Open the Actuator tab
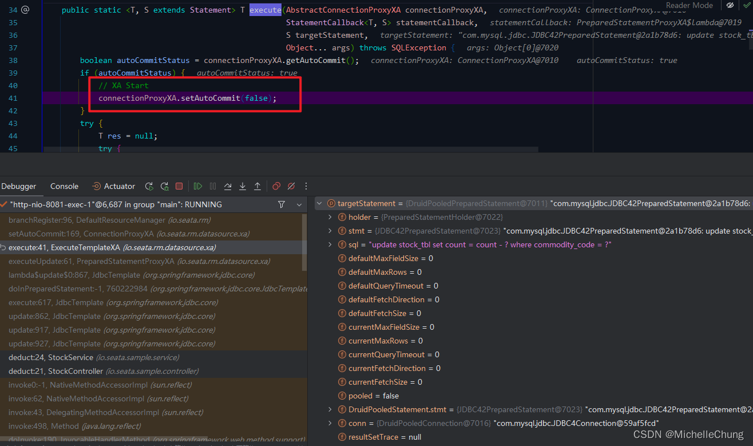 114,186
